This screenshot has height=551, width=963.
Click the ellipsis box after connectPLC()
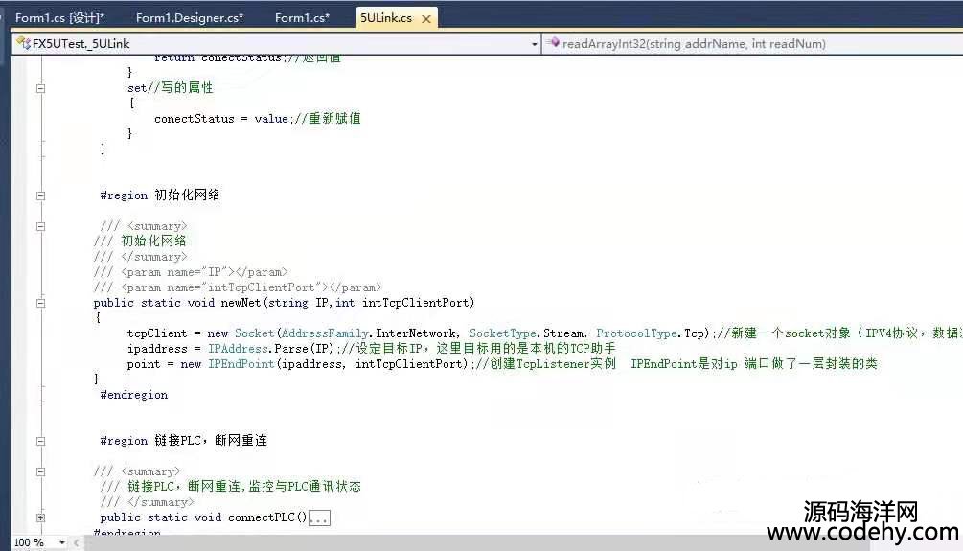coord(319,518)
